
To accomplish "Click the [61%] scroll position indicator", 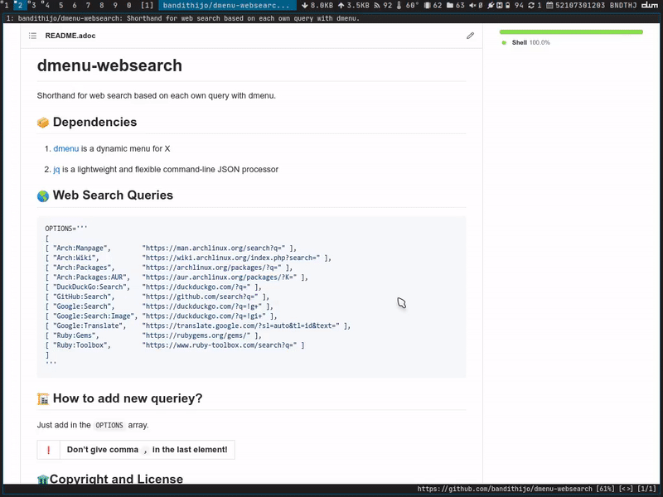I will 606,489.
